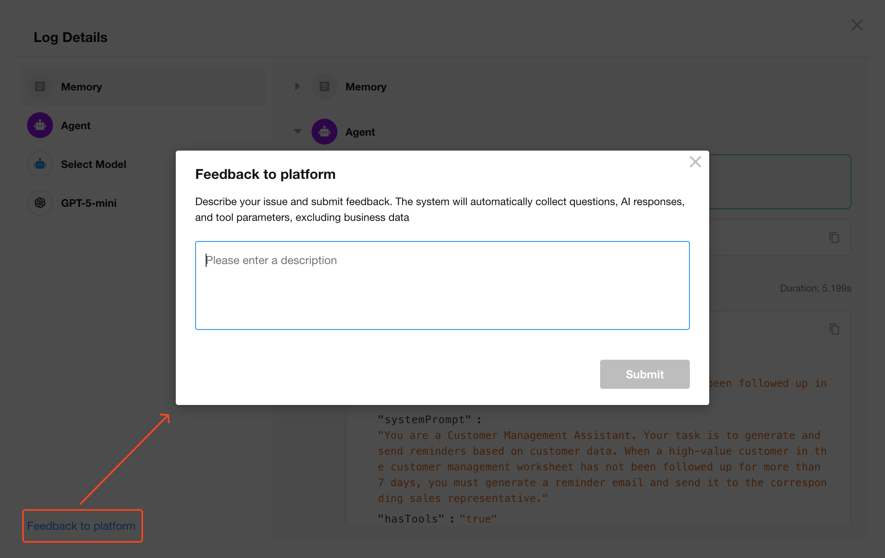Select the Agent item in left list
This screenshot has height=558, width=885.
(76, 125)
